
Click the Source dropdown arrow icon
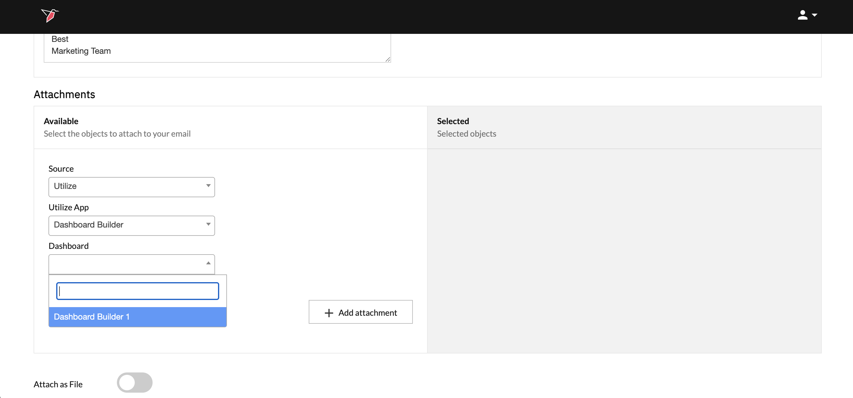click(208, 186)
